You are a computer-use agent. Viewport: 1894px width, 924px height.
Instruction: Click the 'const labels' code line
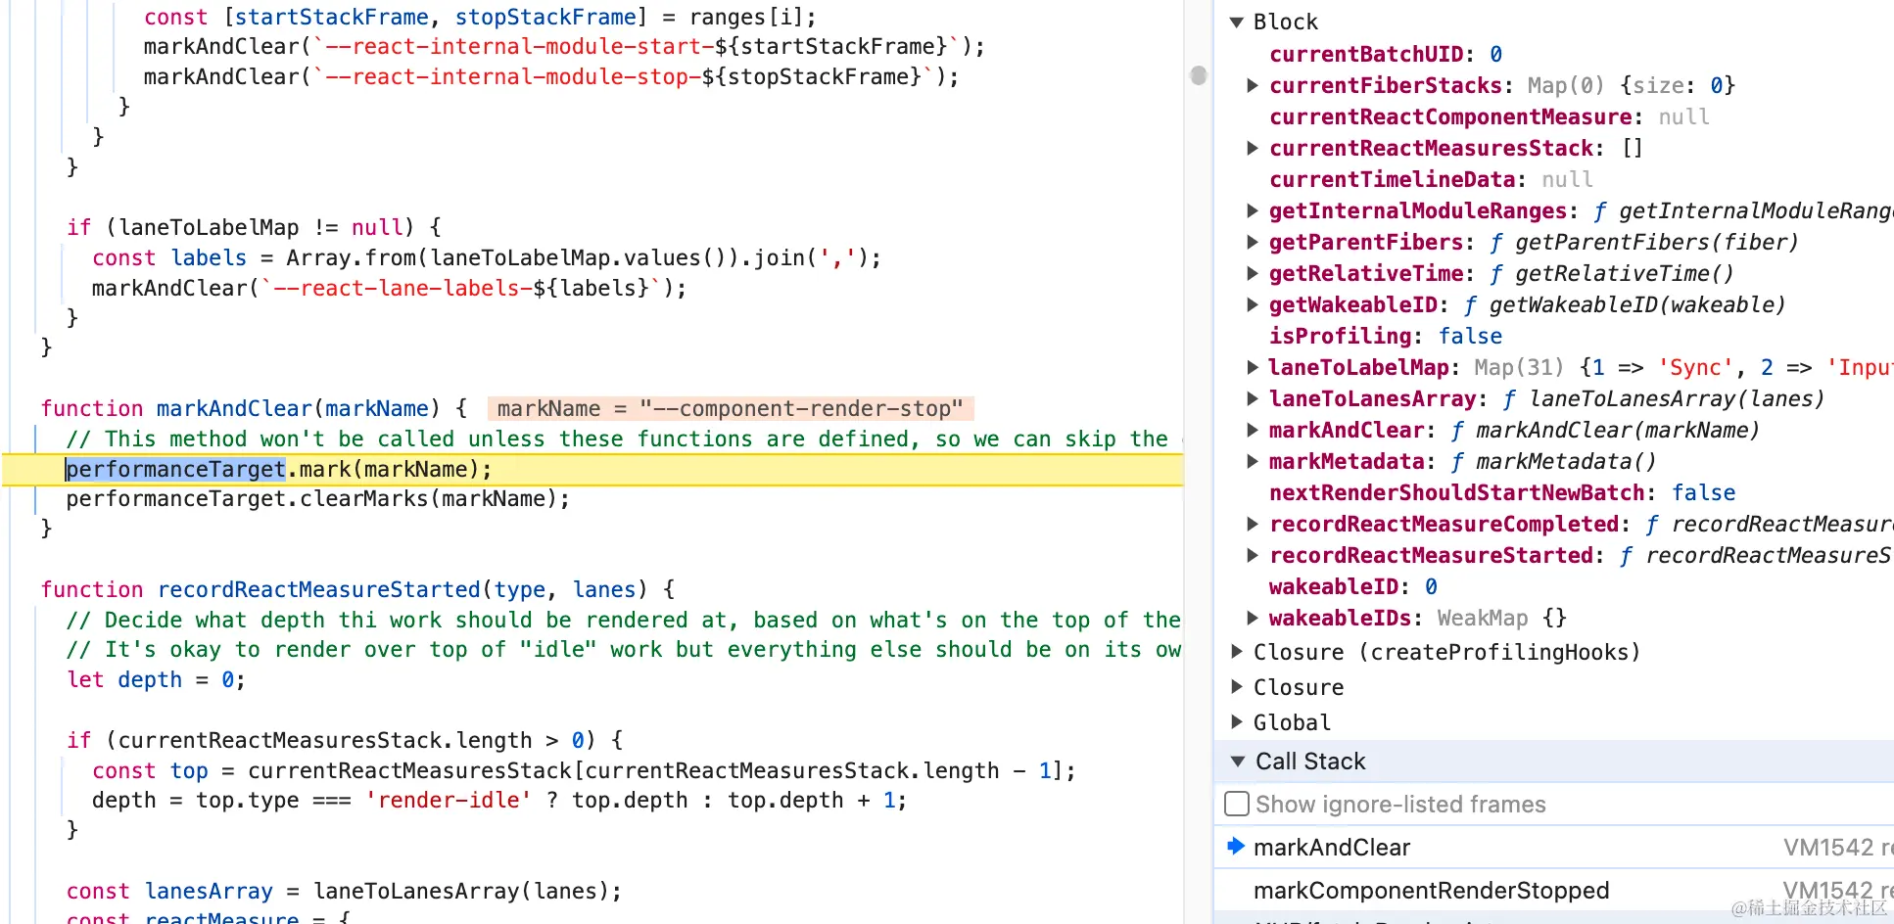(487, 257)
